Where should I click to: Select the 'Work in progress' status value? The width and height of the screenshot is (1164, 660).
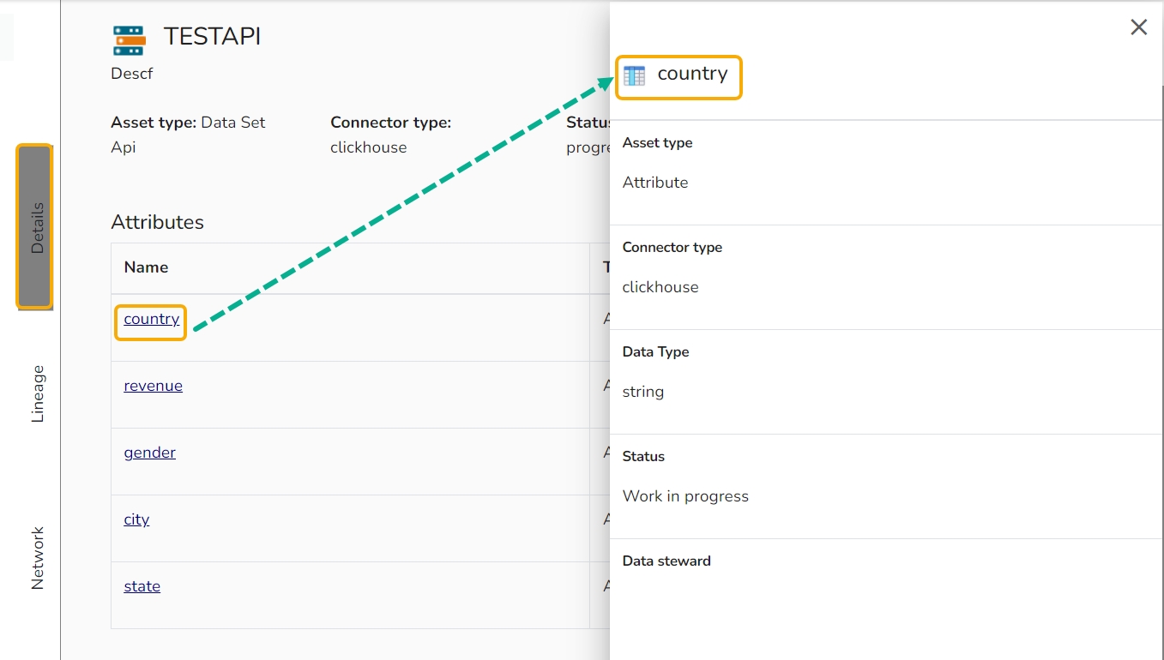click(x=685, y=496)
